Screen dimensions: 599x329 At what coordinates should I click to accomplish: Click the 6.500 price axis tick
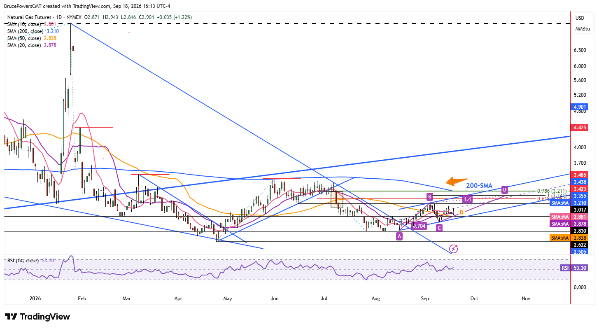[580, 50]
